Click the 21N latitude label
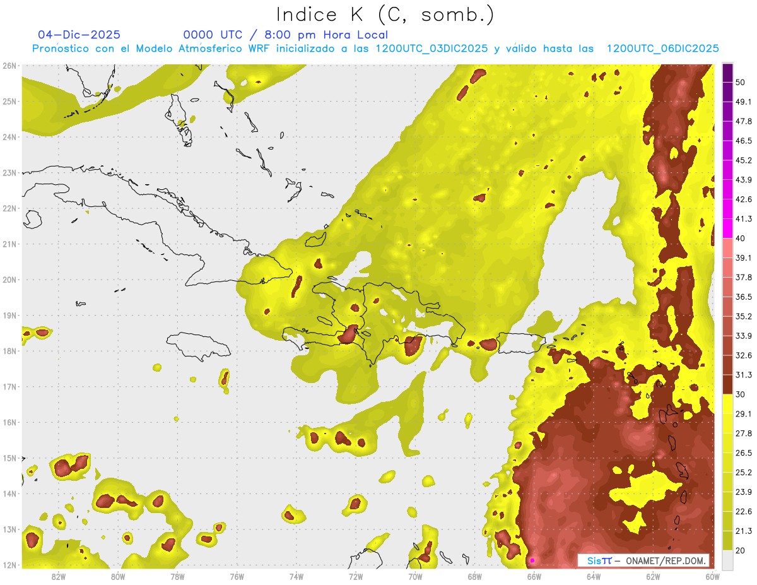Image resolution: width=757 pixels, height=585 pixels. [9, 244]
